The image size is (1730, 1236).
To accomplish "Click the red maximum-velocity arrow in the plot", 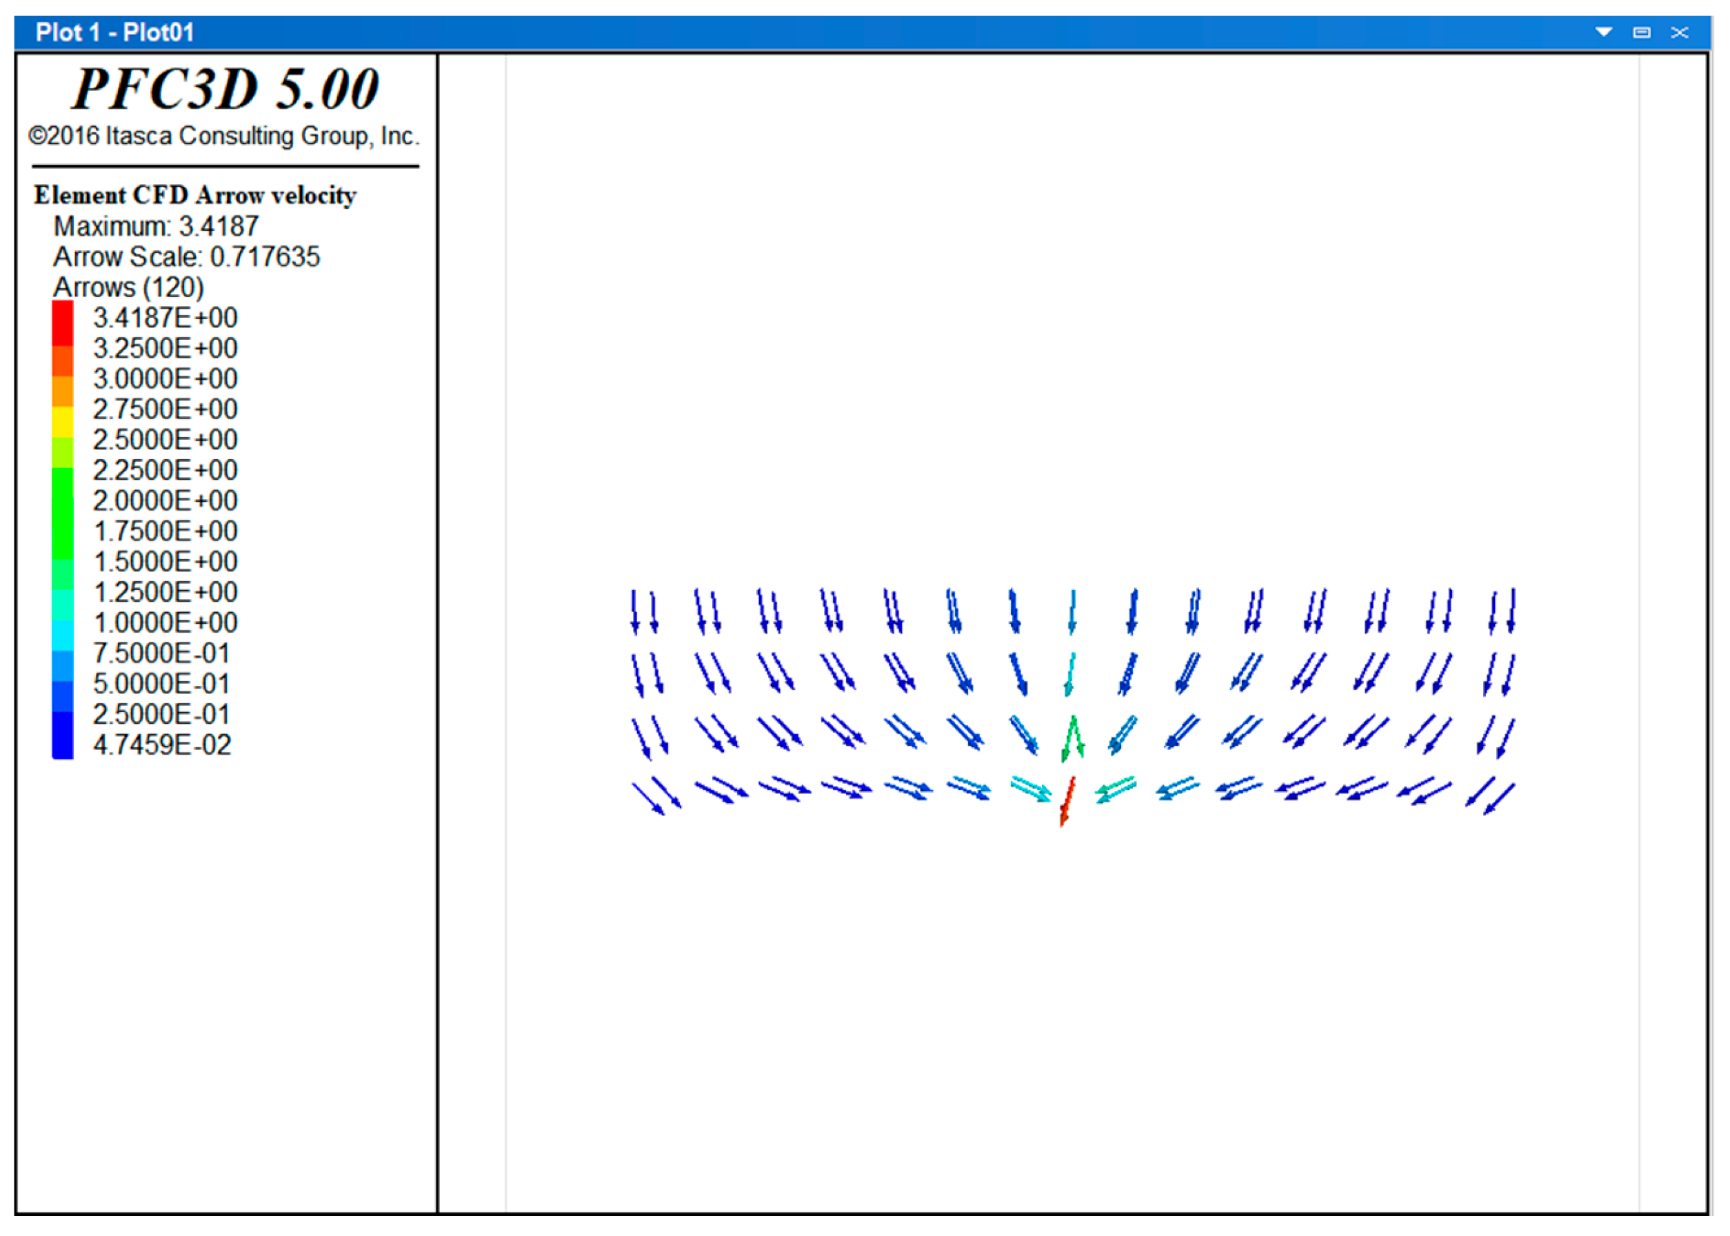I will click(1068, 802).
